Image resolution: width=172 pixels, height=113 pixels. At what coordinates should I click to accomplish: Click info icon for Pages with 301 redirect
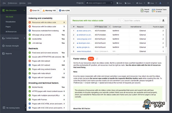point(30,65)
